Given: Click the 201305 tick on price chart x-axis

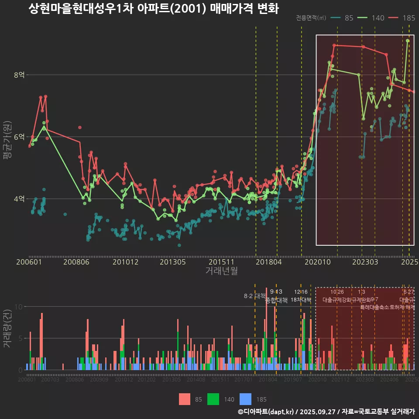Looking at the screenshot, I should click(173, 262).
